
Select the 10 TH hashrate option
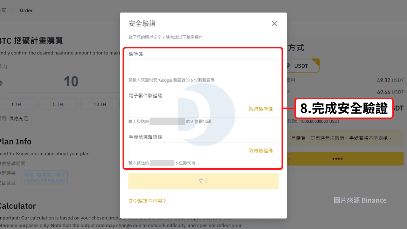tap(100, 104)
